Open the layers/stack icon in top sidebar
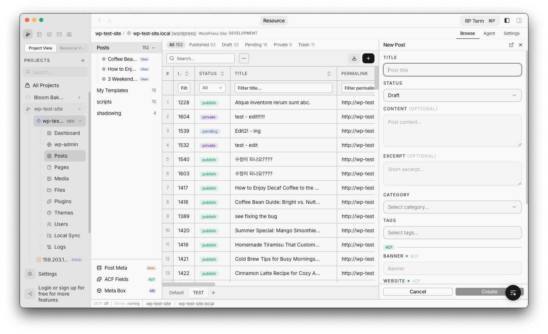548x334 pixels. point(49,34)
